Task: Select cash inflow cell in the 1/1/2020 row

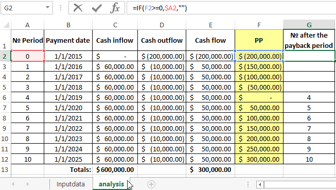Action: 115,108
